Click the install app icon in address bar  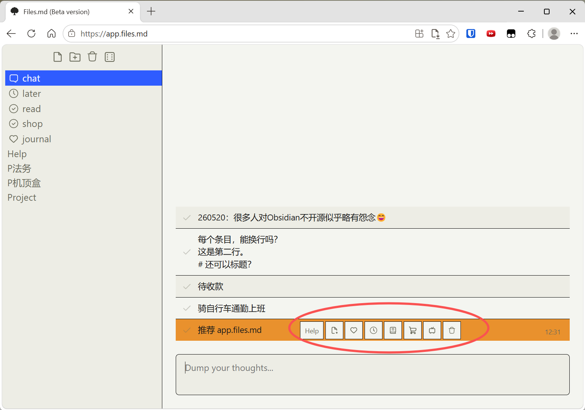[x=435, y=34]
